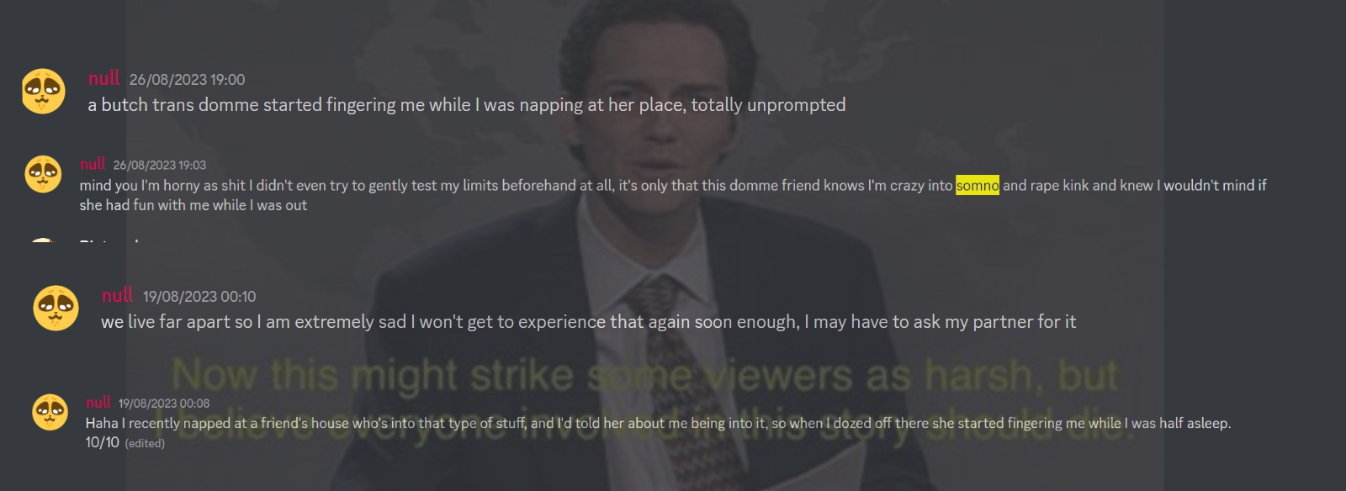Open avatar beside the 19:03 message
The height and width of the screenshot is (491, 1346).
(x=43, y=174)
